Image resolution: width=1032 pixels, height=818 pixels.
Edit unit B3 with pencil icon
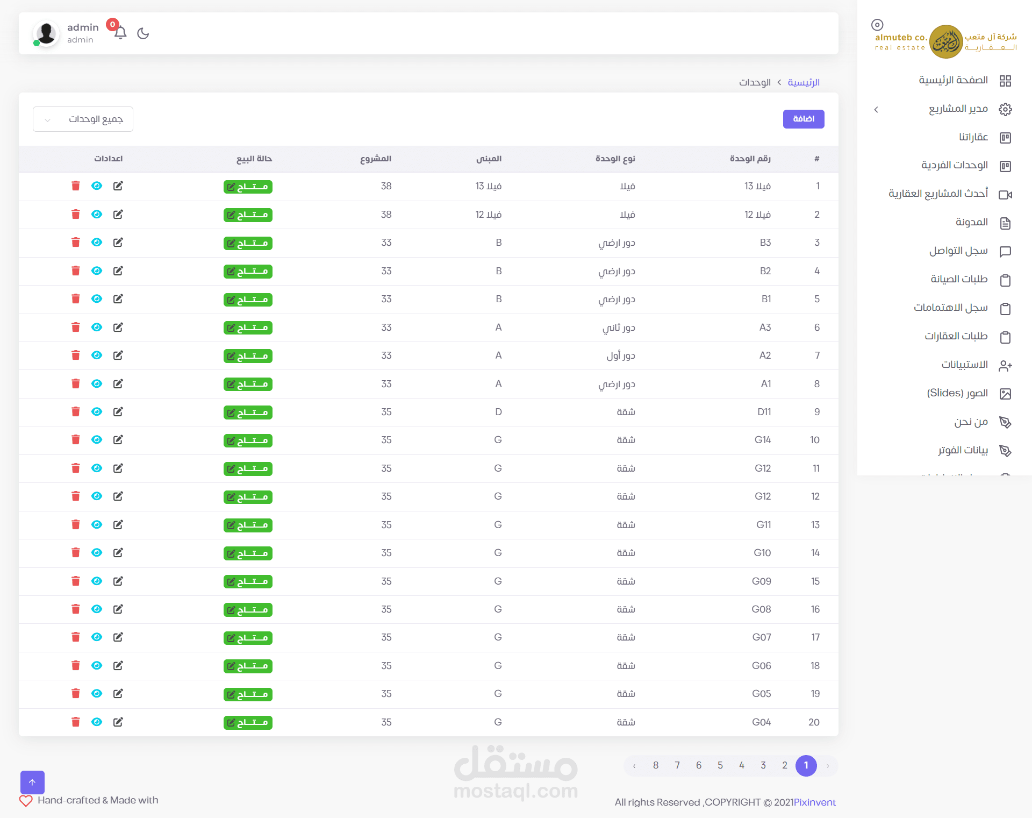click(x=118, y=243)
